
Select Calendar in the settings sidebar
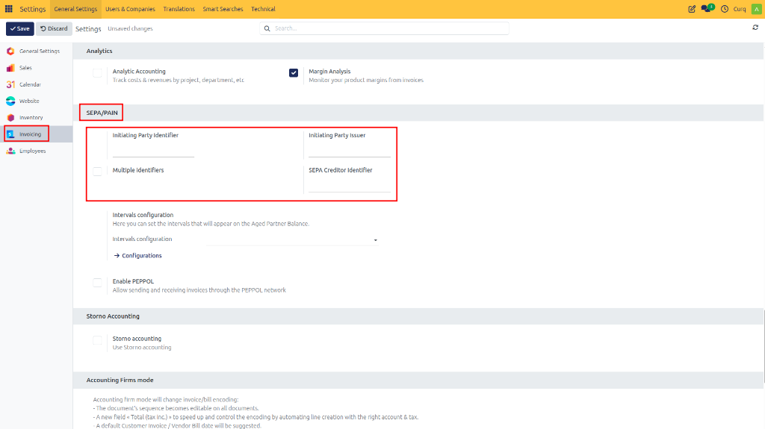(30, 84)
